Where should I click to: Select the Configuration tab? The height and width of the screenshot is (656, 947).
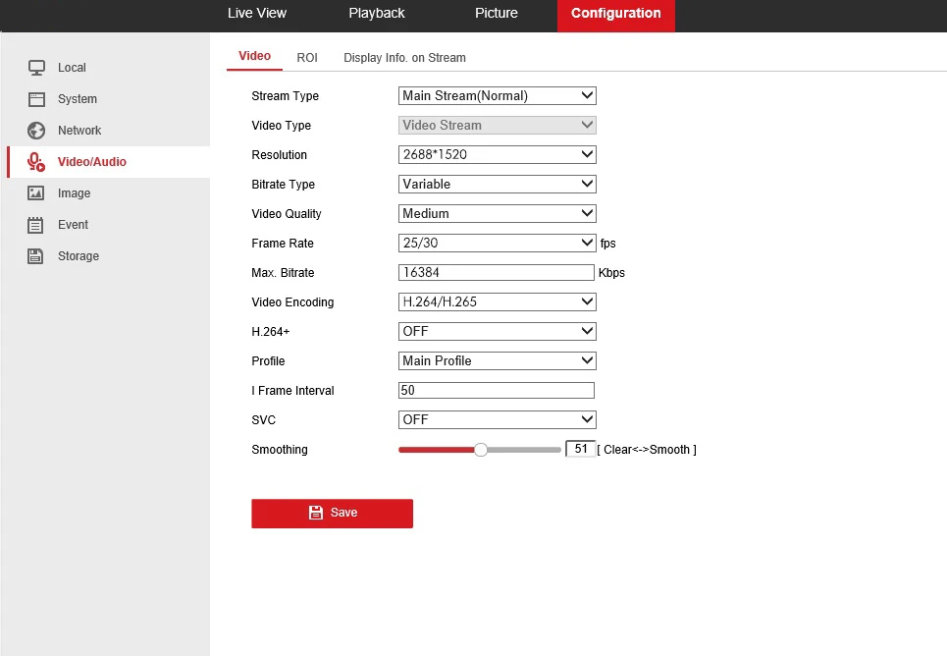616,16
